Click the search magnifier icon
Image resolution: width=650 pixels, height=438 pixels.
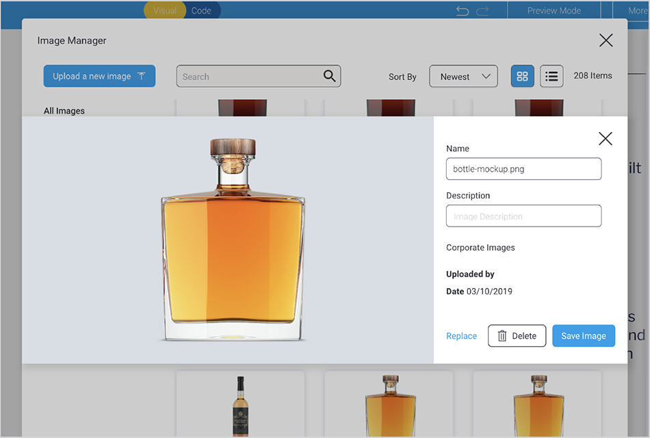[x=329, y=76]
